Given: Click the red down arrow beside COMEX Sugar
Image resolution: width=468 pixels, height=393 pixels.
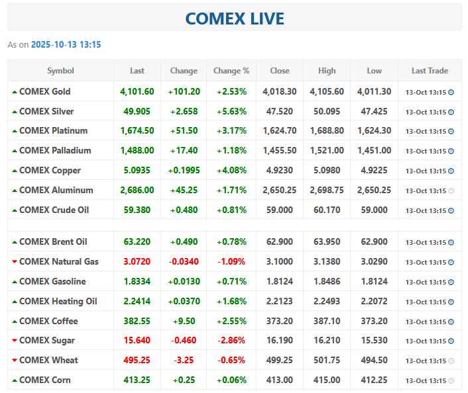Looking at the screenshot, I should click(x=15, y=341).
